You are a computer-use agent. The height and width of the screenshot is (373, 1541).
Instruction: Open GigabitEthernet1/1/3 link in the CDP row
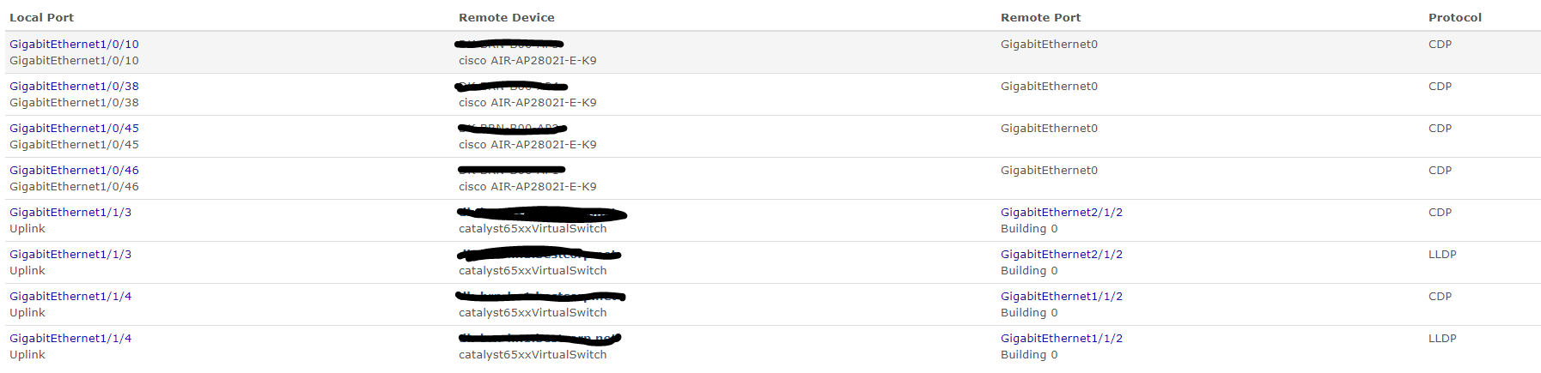click(70, 213)
